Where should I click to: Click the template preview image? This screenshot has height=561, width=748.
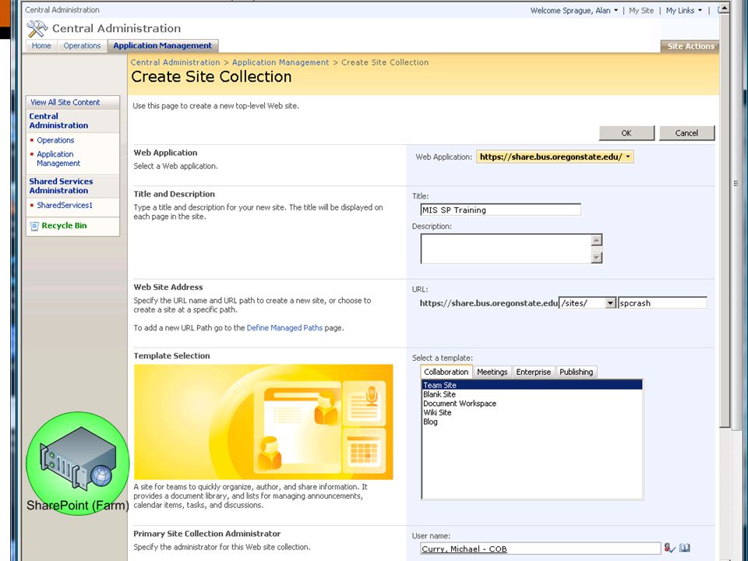pyautogui.click(x=263, y=422)
